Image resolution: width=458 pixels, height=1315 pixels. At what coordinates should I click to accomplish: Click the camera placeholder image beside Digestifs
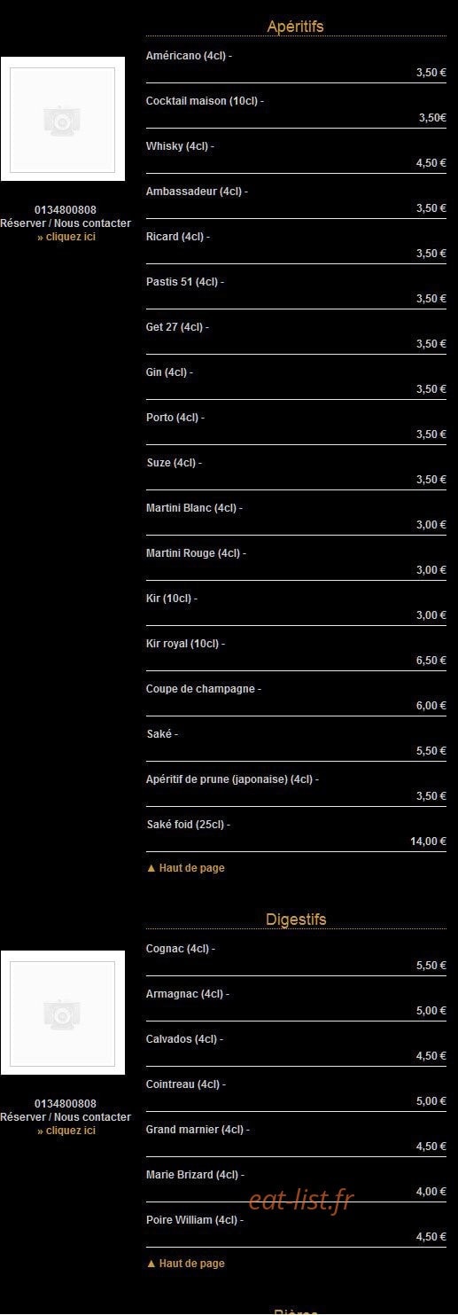62,1014
